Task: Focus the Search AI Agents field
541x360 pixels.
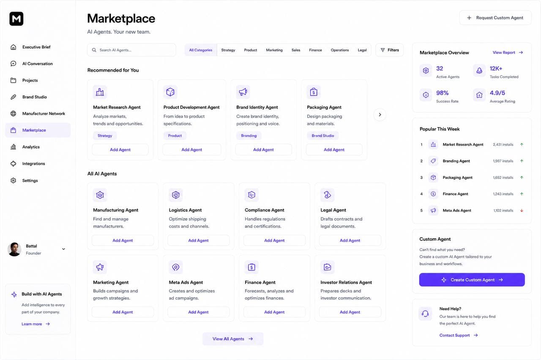Action: pyautogui.click(x=131, y=50)
